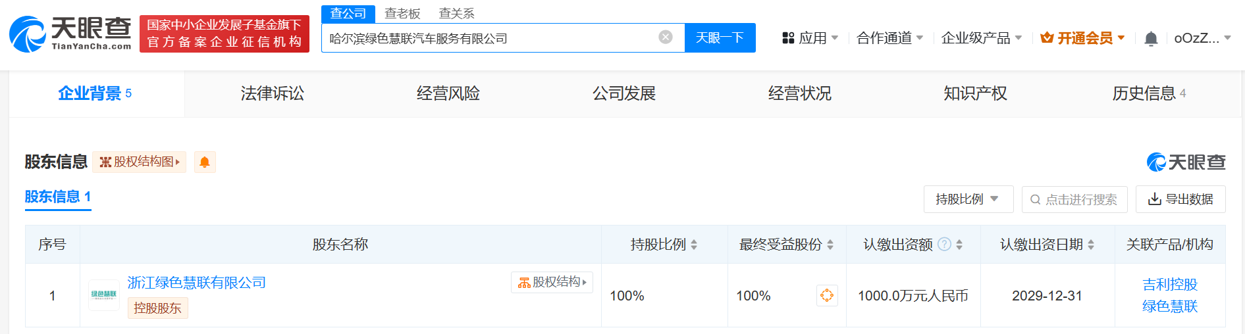Click the 股权结构 button in shareholder row
Screen dimensions: 1245x334
552,282
